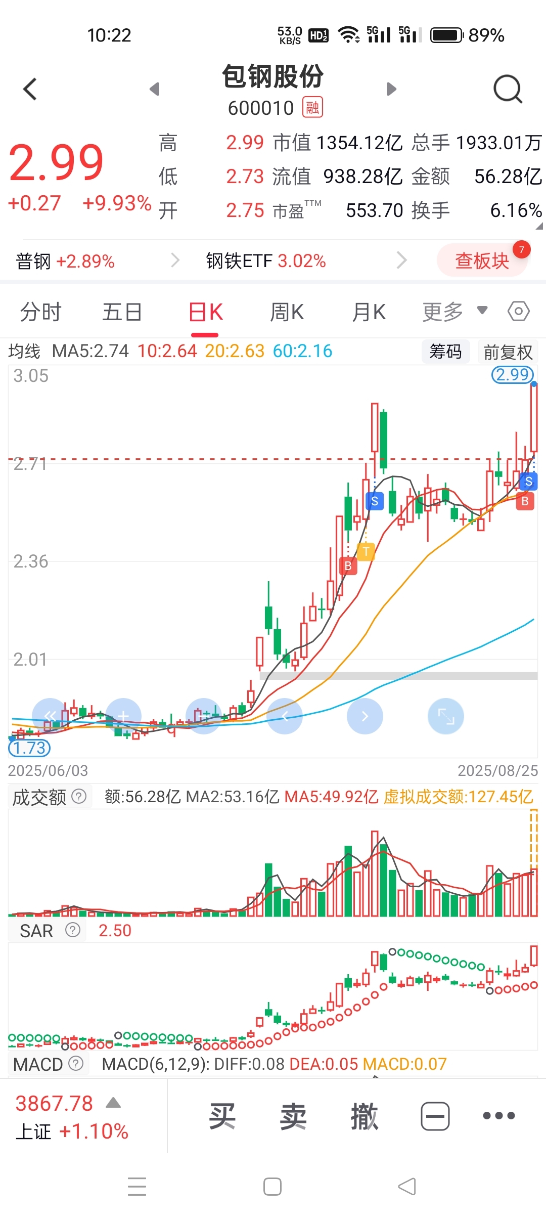Go to next stock with right triangle
Screen dimensions: 546x1220
[x=391, y=89]
